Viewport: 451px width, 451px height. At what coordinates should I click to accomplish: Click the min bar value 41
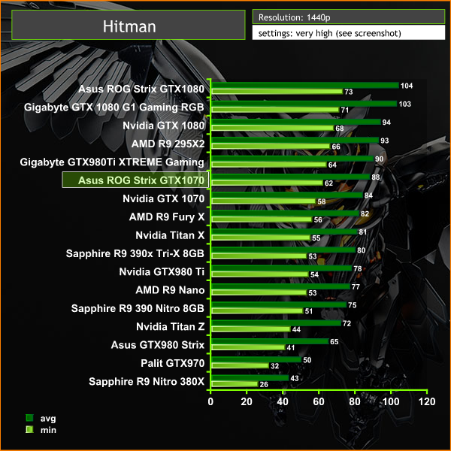pos(291,348)
